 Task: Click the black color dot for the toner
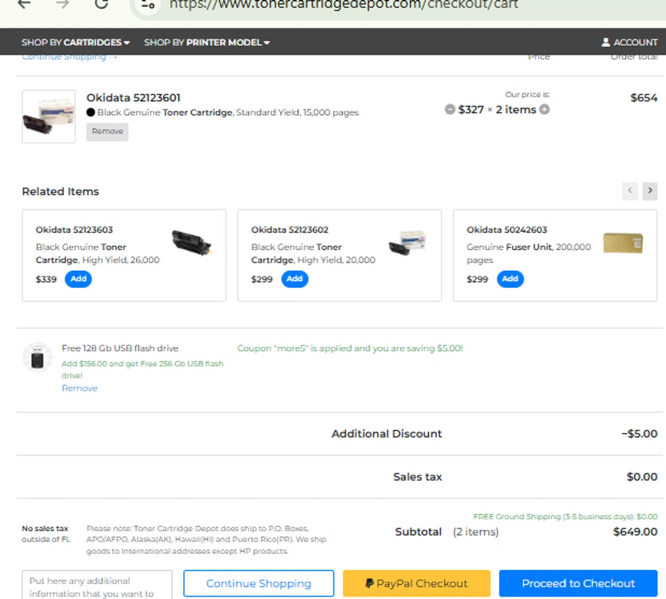pos(91,112)
